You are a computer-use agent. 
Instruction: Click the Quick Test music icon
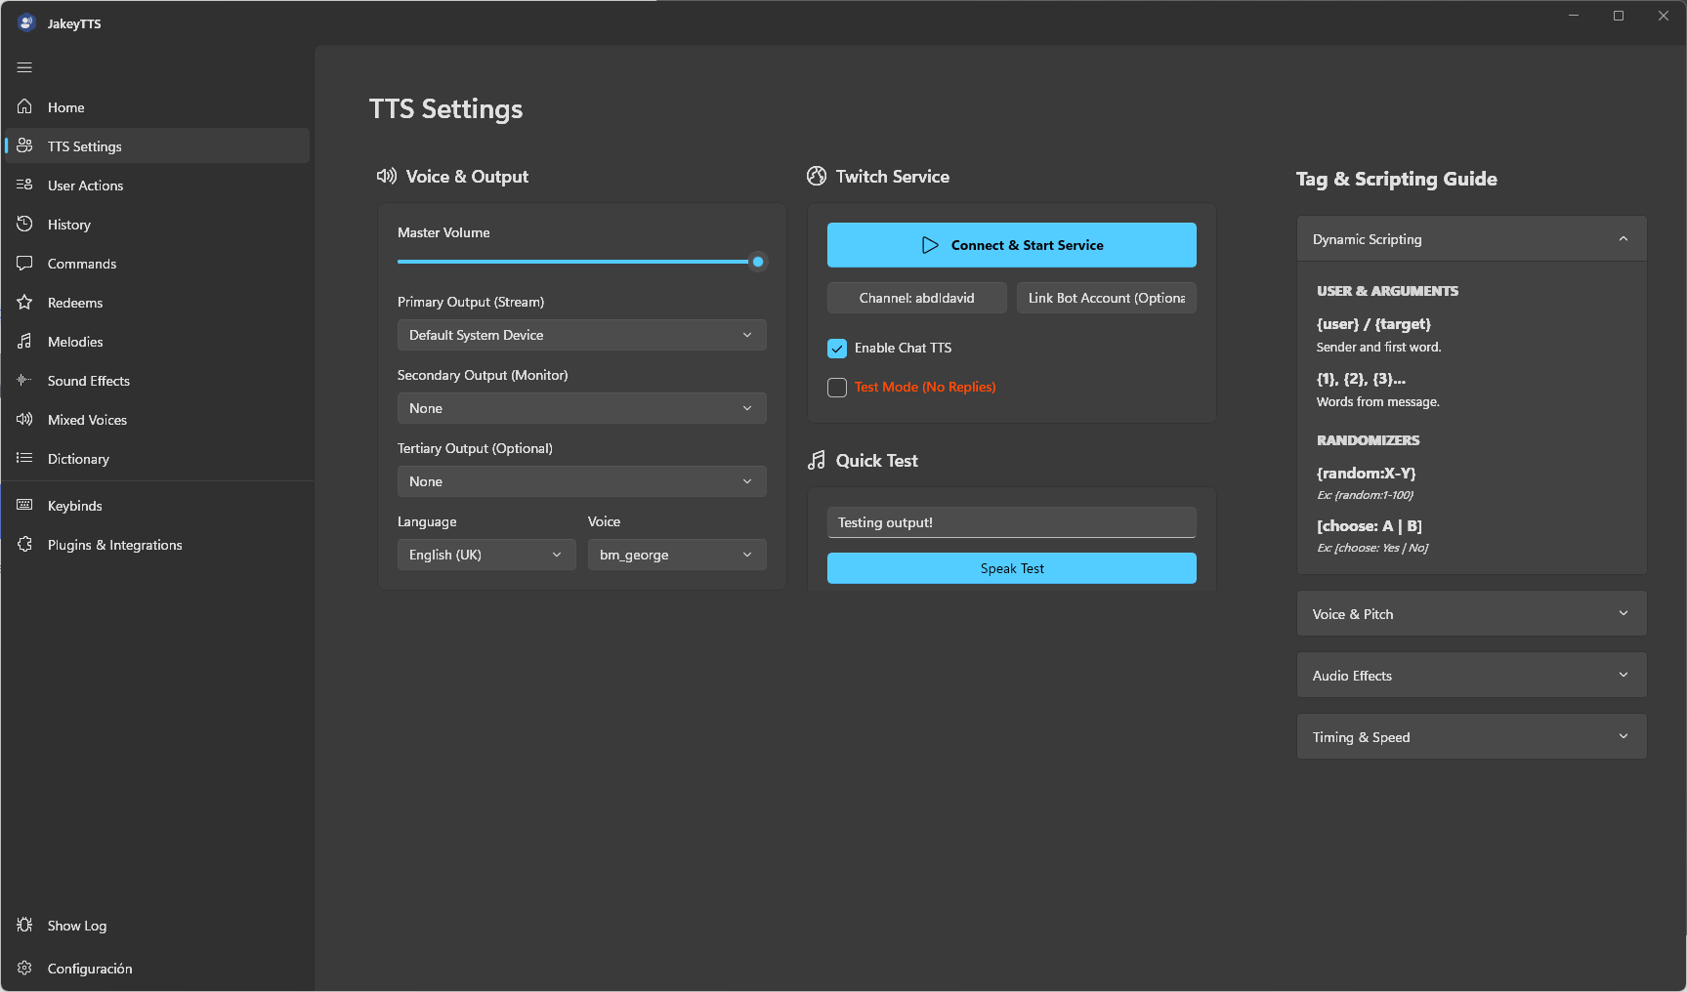tap(817, 460)
